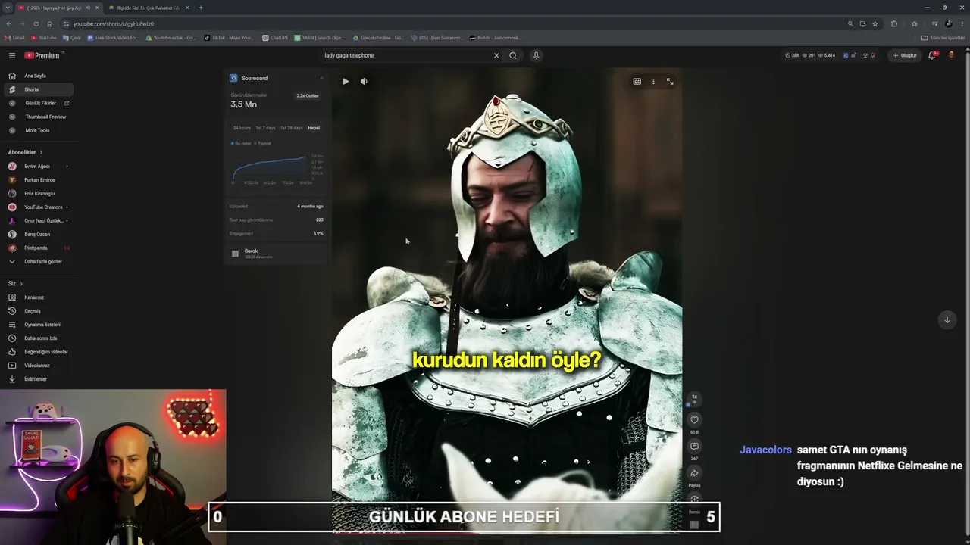Select the 1st 28 days range tab
This screenshot has height=545, width=970.
292,128
